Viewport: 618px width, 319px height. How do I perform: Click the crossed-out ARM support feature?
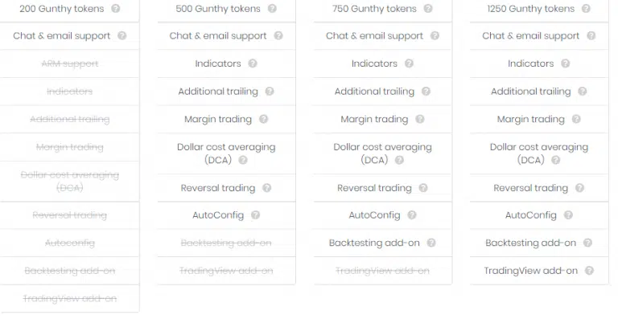pyautogui.click(x=70, y=63)
